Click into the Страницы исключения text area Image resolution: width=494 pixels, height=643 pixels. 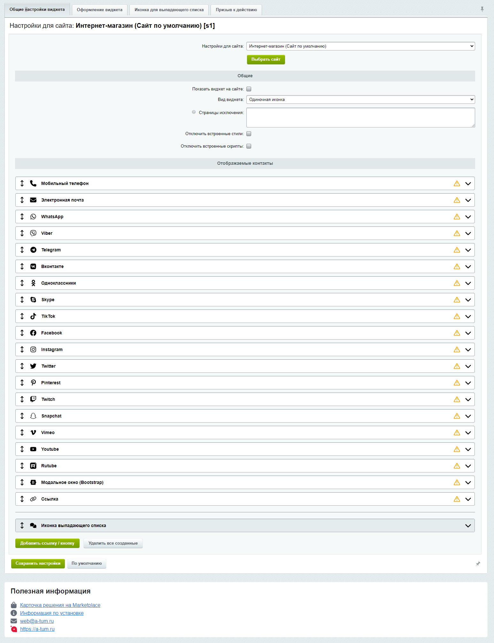point(360,118)
